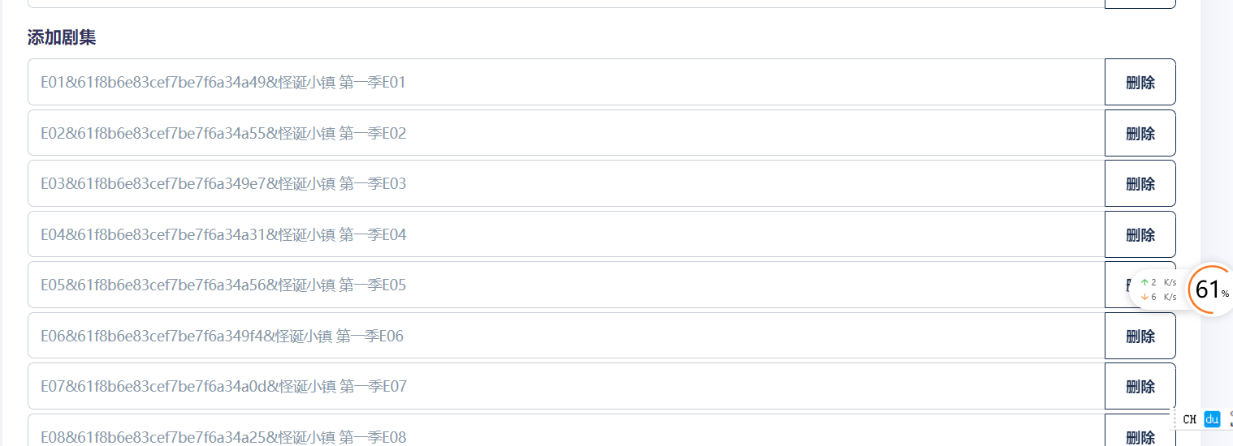Open the 61% memory usage floating widget

pos(1211,289)
